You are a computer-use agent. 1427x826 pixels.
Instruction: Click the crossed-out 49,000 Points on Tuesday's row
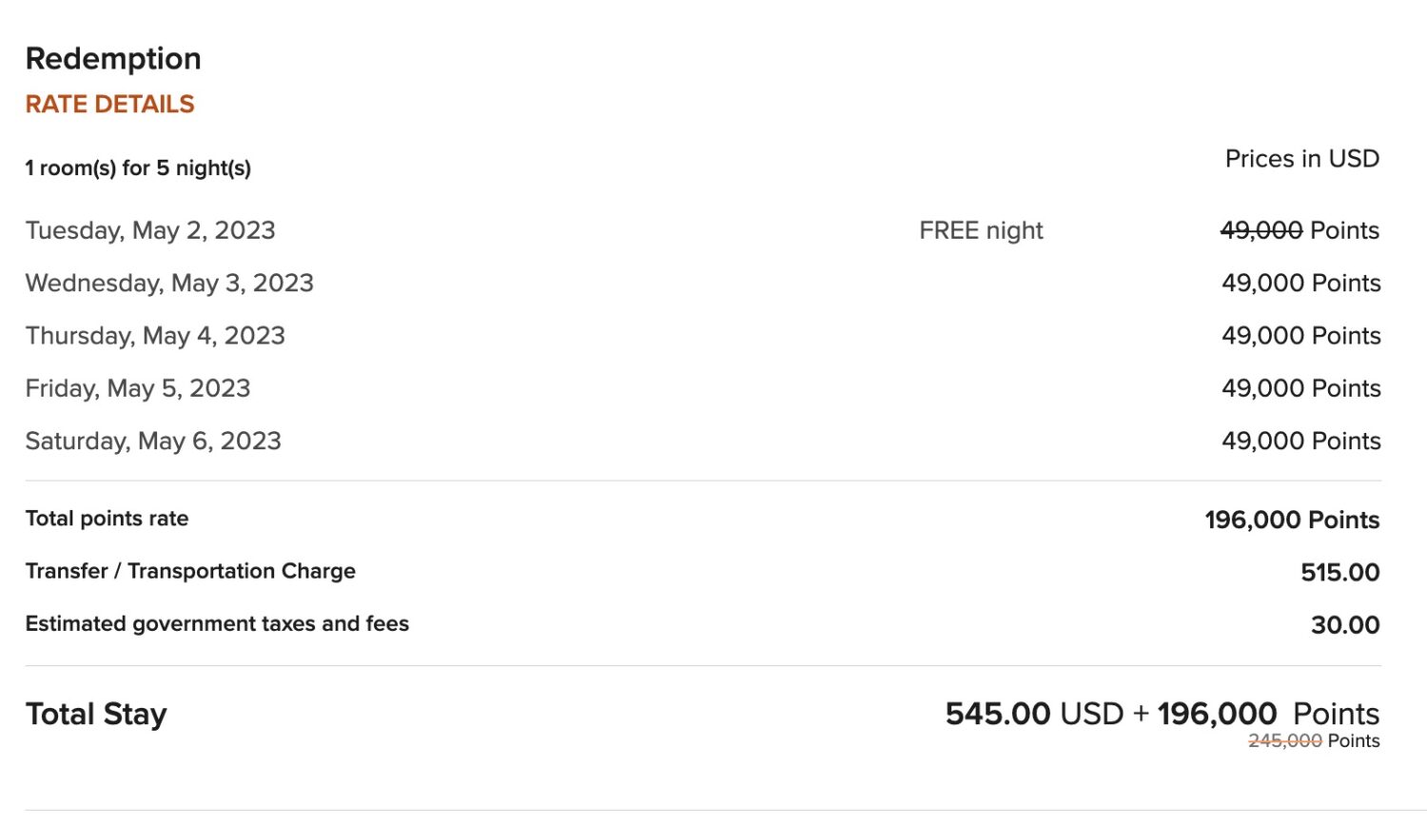(x=1300, y=230)
